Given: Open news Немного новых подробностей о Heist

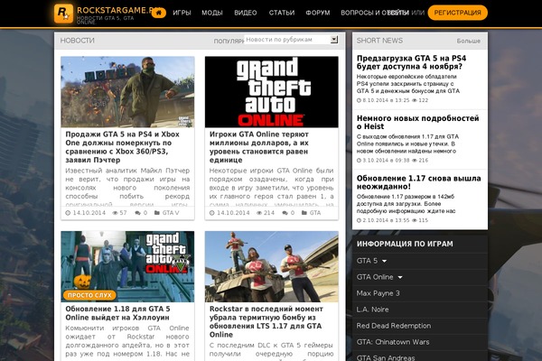Looking at the screenshot, I should click(417, 123).
